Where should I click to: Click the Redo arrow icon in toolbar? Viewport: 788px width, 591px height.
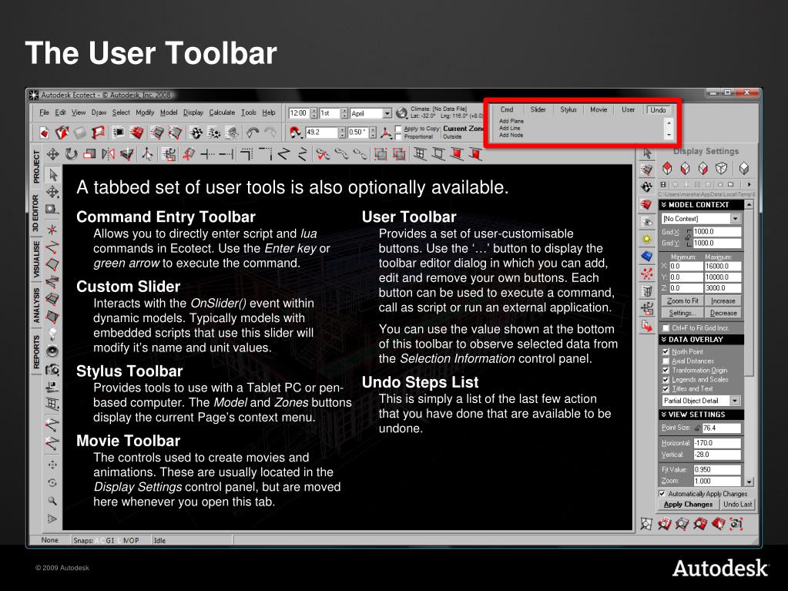(270, 133)
